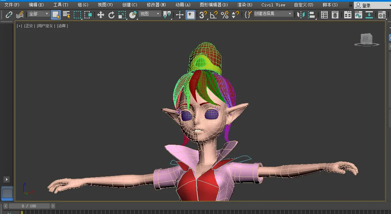
Task: Toggle Window/Crossing selection mode
Action: click(88, 15)
